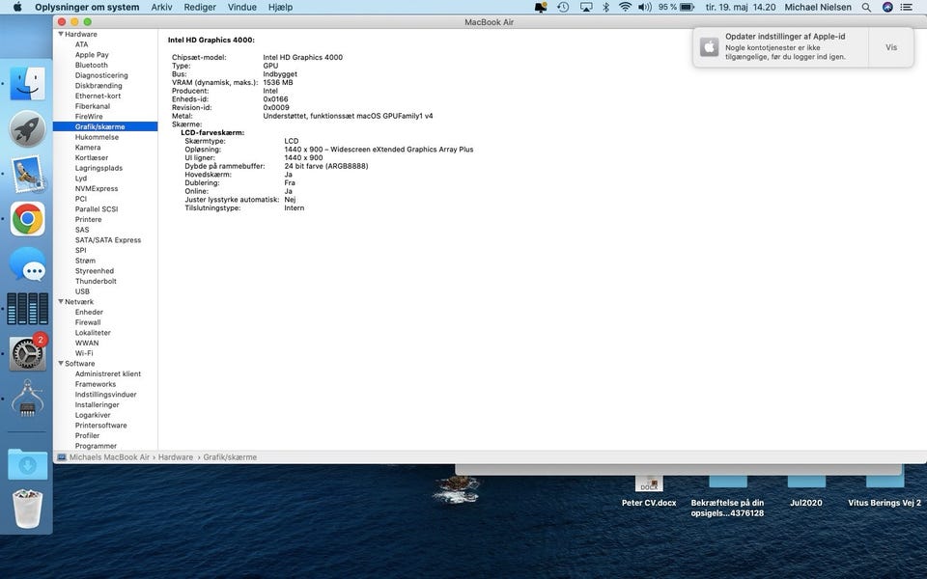Screen dimensions: 927x579
Task: Select Strøm in the sidebar
Action: 85,261
